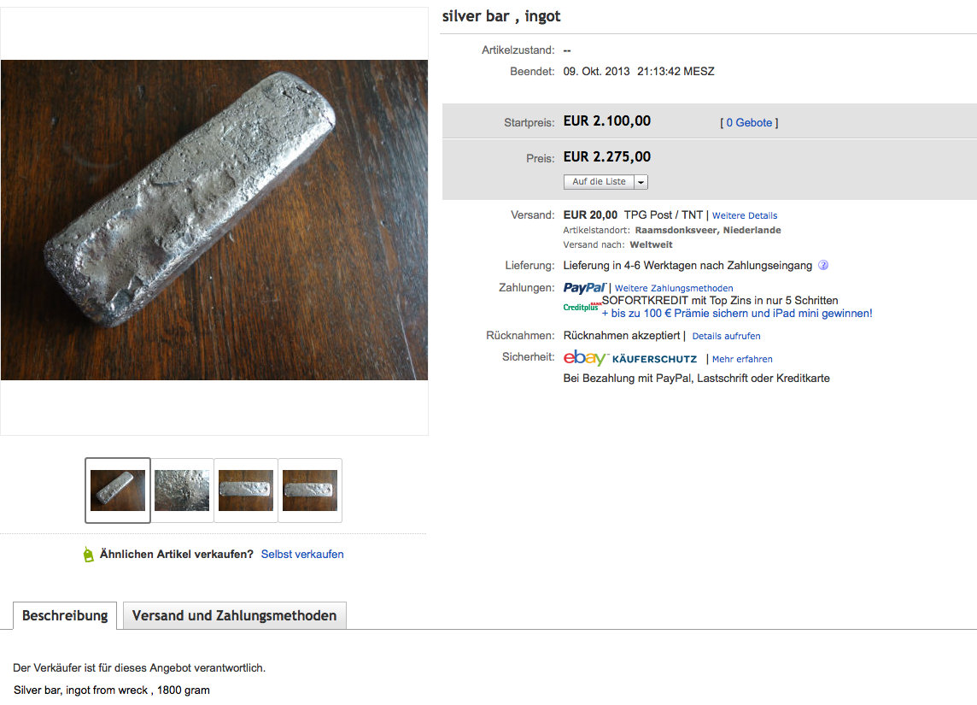Select the first silver bar thumbnail

click(118, 491)
